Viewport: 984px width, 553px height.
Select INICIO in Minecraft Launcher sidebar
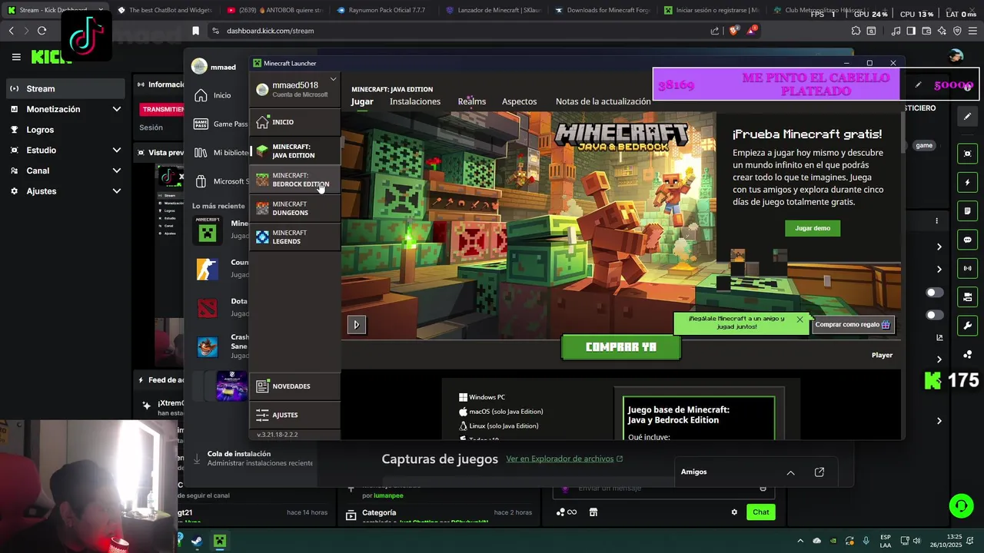[x=295, y=121]
